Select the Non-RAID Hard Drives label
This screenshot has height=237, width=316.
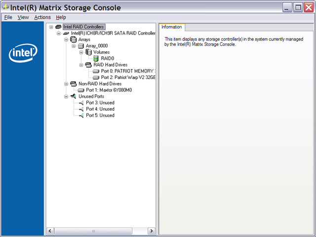coord(100,83)
